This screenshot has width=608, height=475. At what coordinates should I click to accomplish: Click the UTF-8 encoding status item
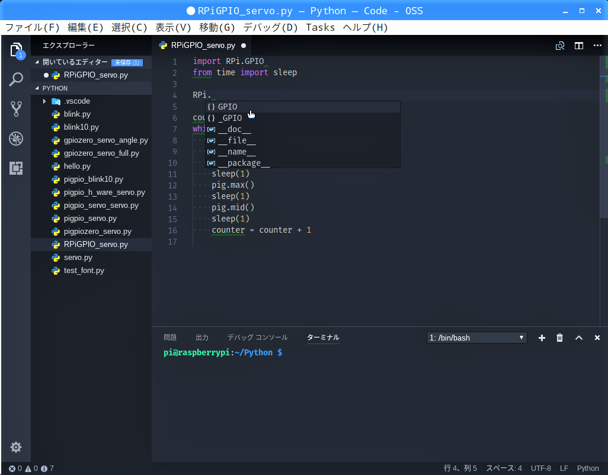(x=540, y=468)
